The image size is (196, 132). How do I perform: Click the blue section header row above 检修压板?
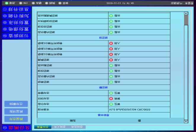(103, 87)
